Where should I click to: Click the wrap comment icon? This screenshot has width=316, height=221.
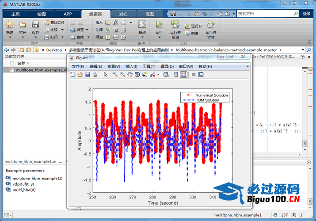coord(123,30)
